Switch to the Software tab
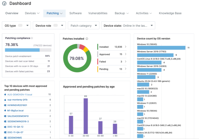199x139 pixels. tap(75, 13)
